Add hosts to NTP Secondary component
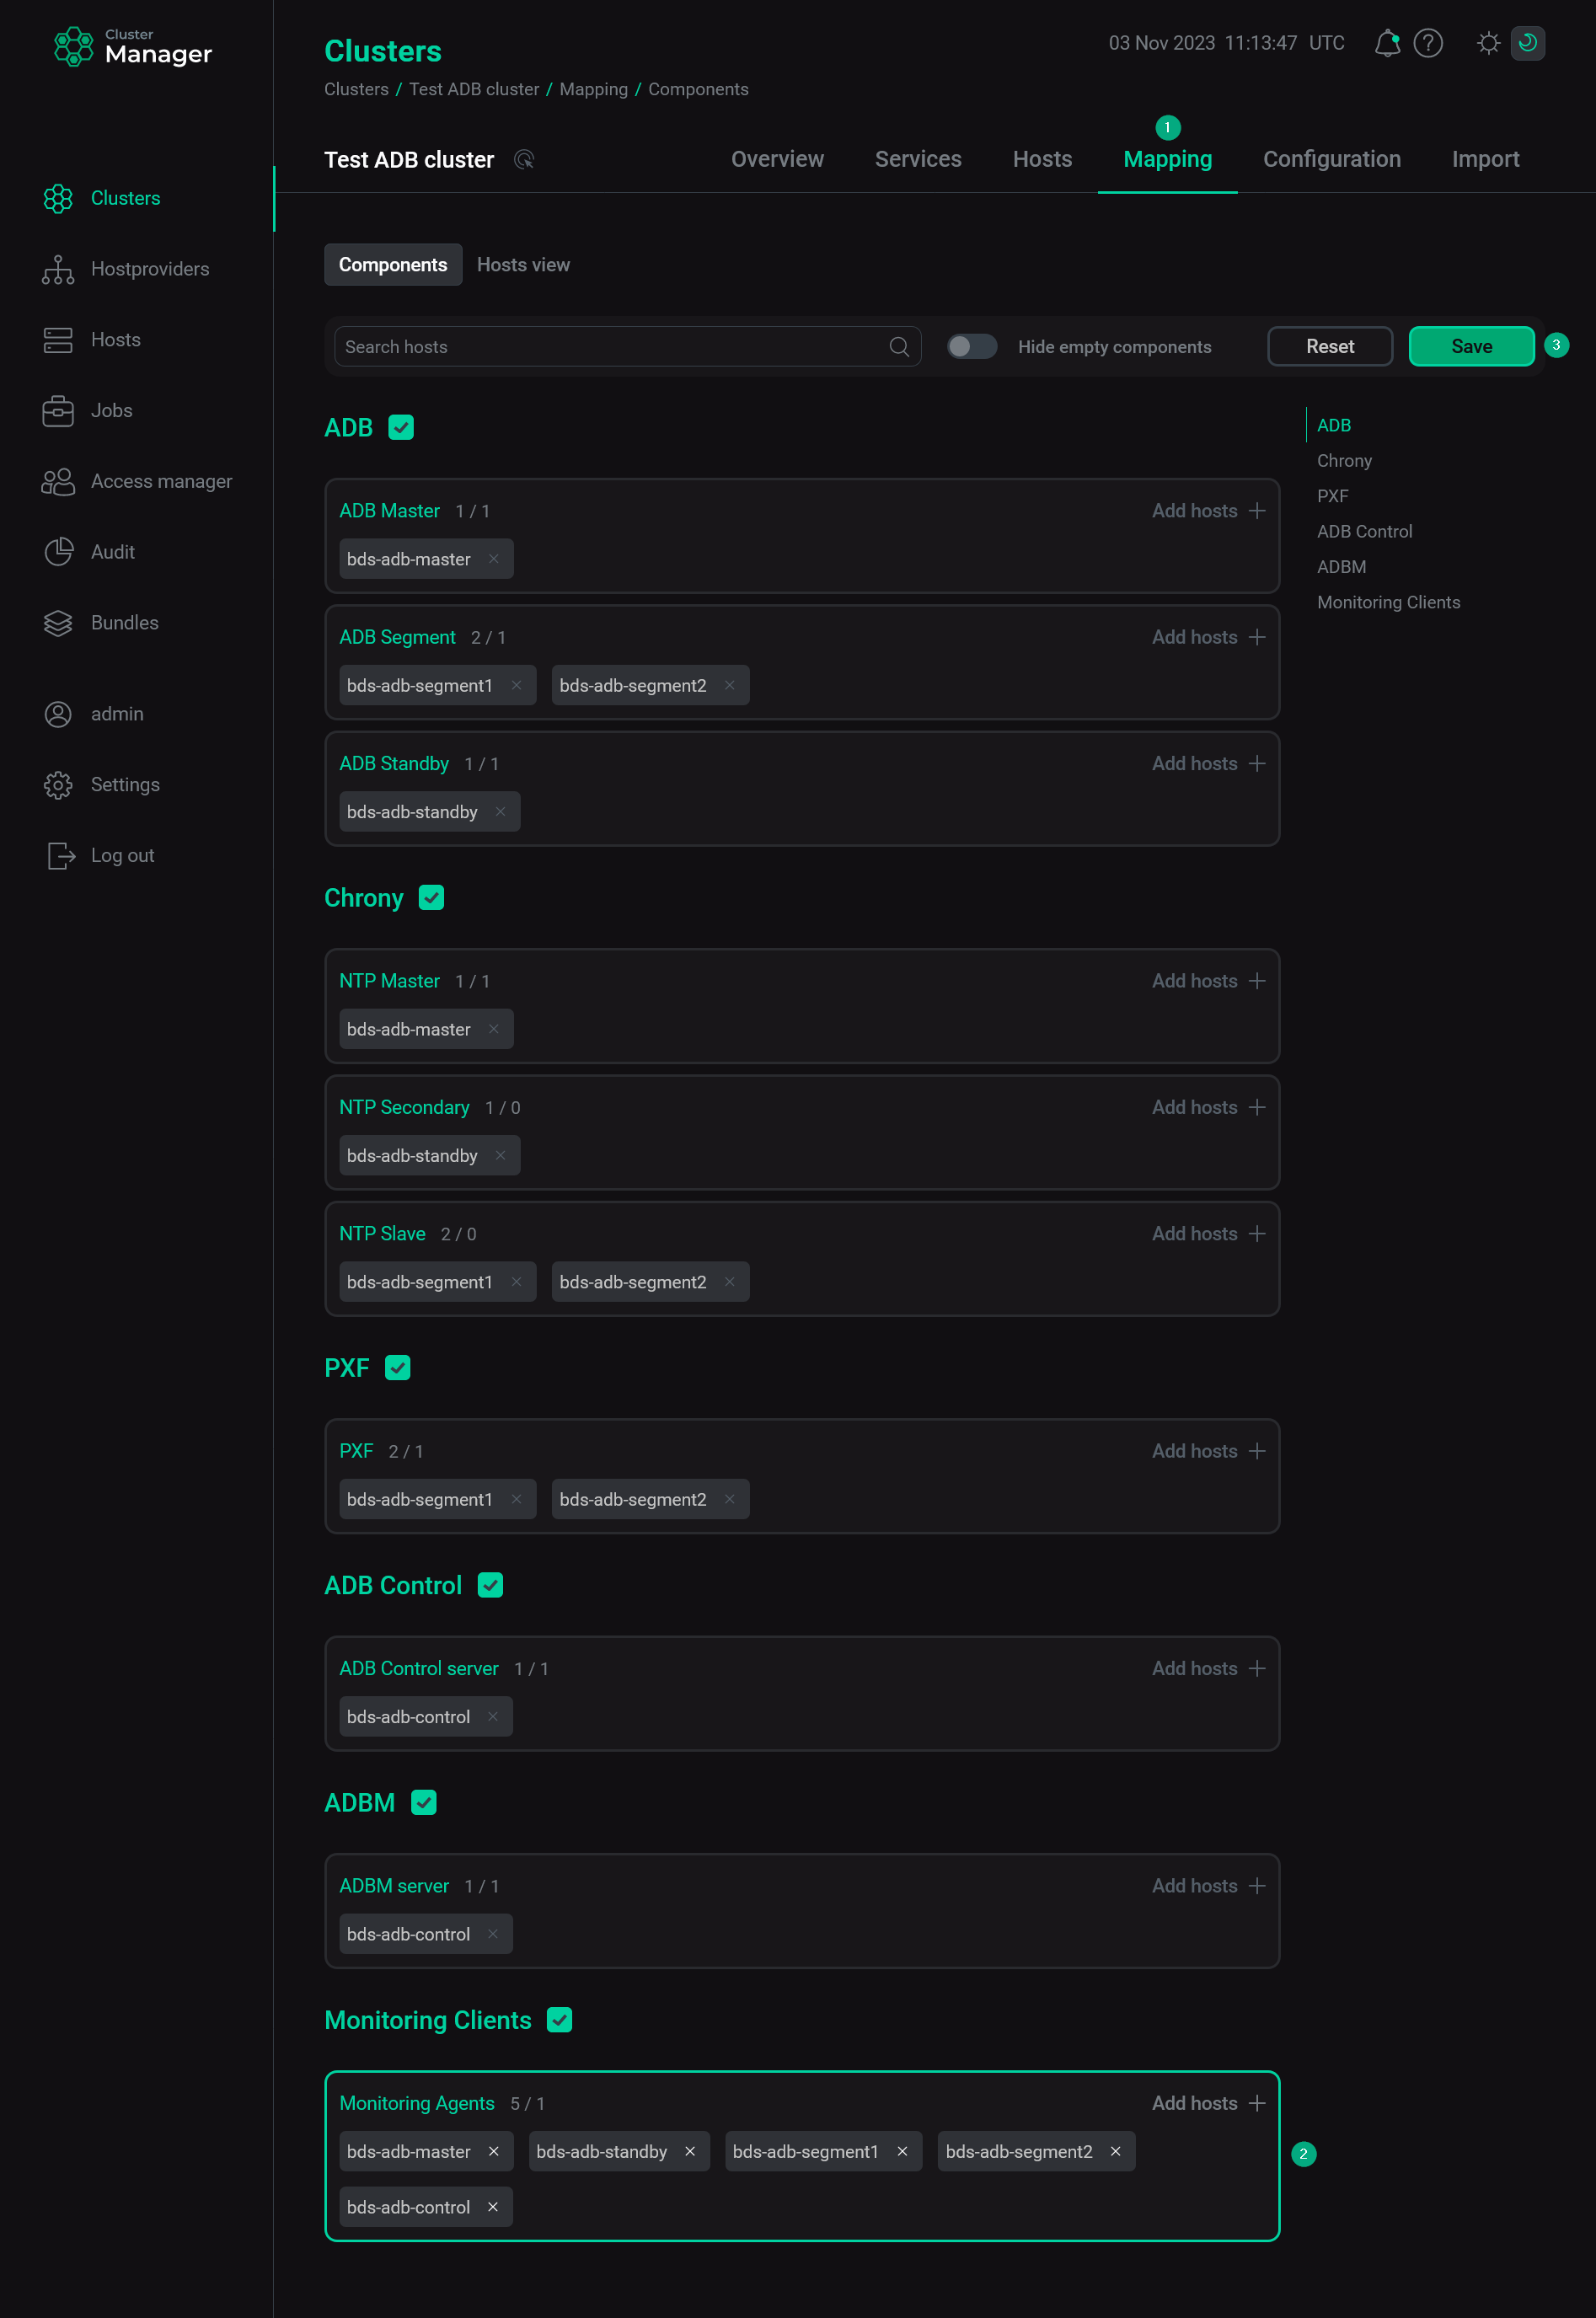 [x=1209, y=1107]
